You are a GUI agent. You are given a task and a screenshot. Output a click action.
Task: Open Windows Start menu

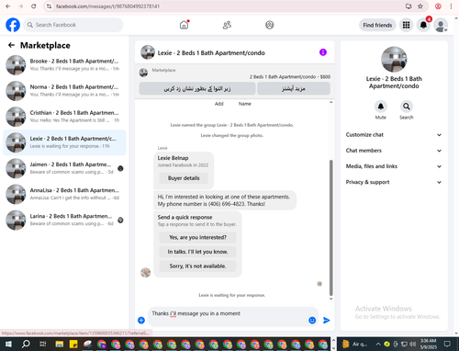click(8, 344)
